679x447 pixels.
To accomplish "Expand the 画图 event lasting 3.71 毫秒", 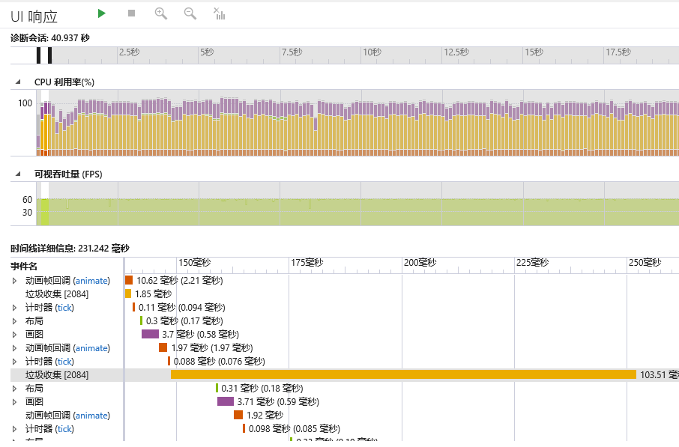I will [x=15, y=401].
